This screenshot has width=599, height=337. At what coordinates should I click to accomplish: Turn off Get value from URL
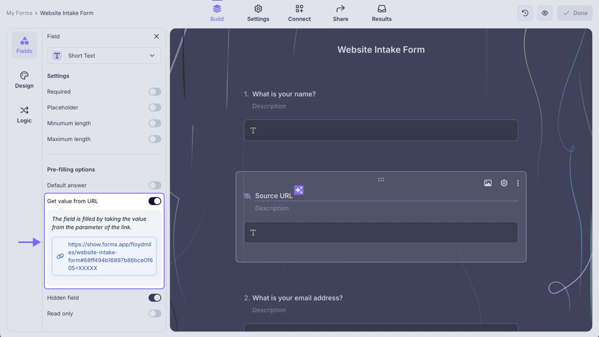(155, 201)
